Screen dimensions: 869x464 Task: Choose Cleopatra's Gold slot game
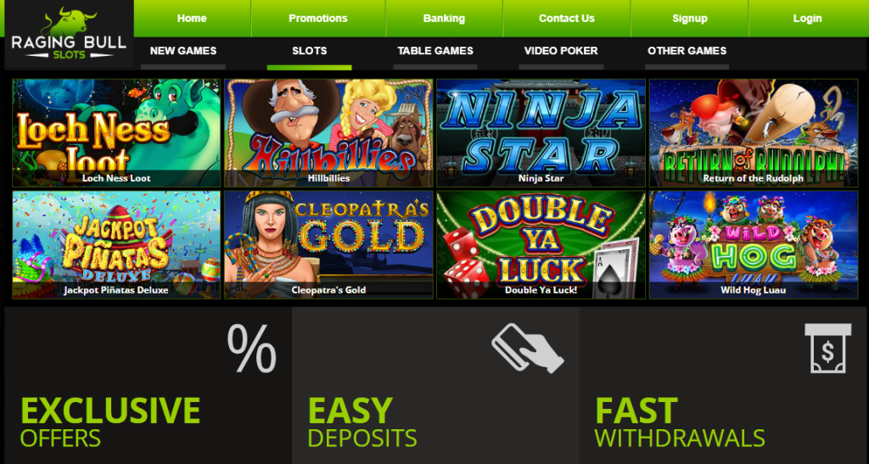[328, 245]
